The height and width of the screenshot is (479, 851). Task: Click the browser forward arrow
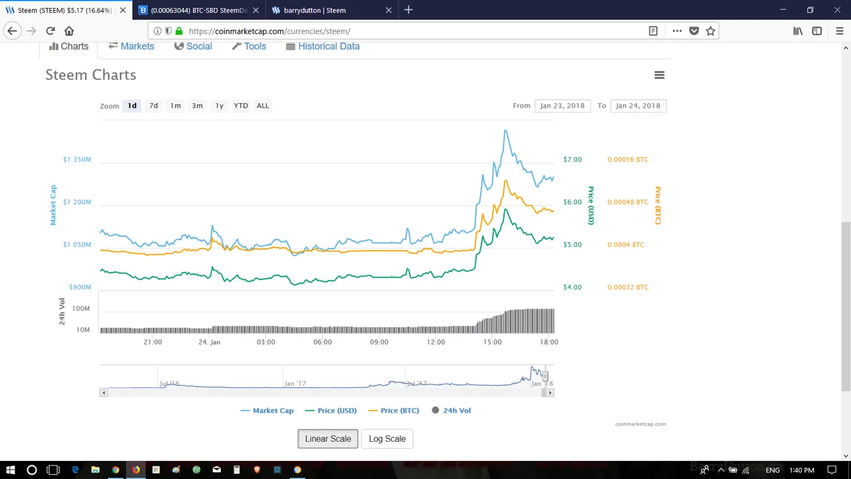coord(31,31)
